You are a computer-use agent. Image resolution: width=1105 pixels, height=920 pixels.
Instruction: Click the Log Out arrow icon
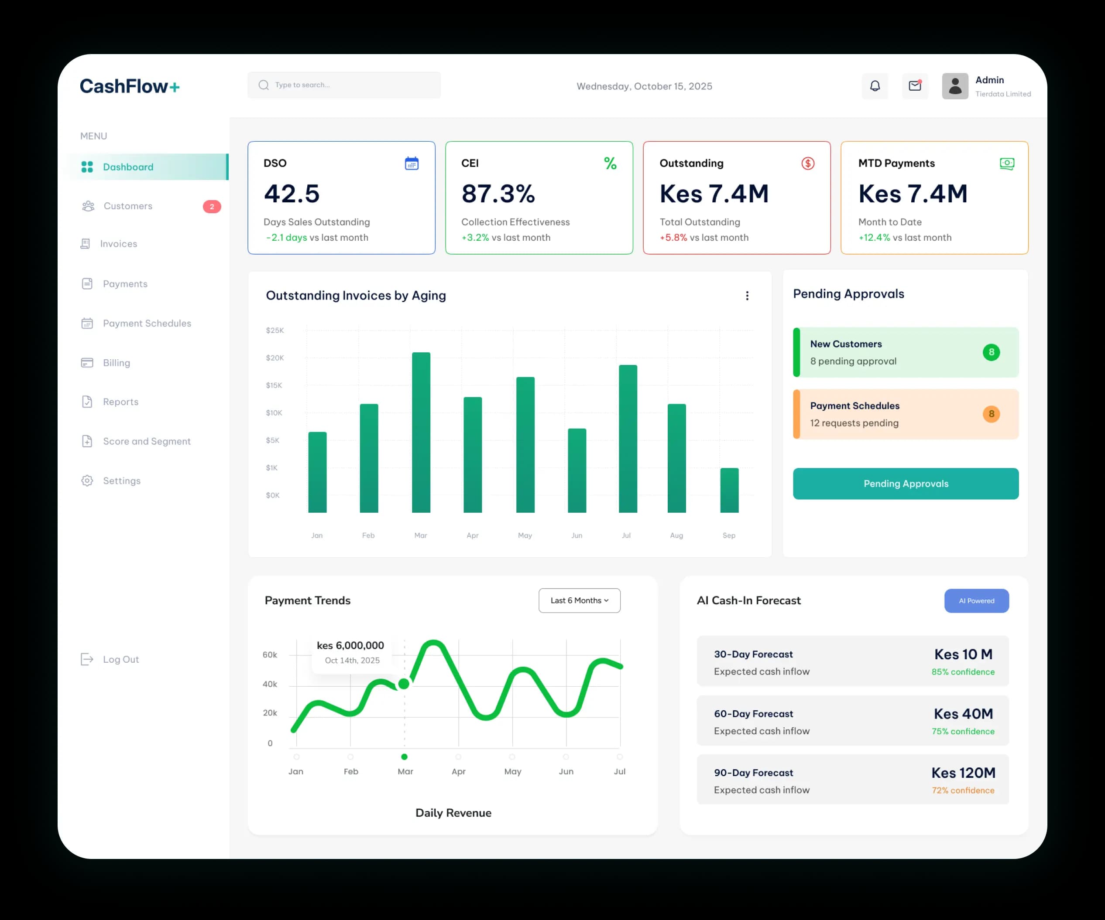tap(87, 659)
